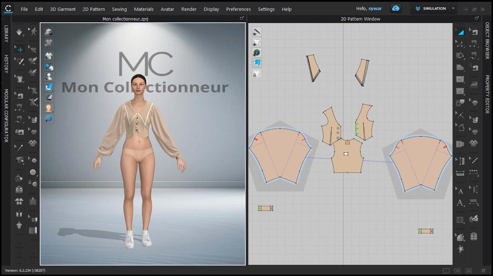The image size is (493, 276).
Task: Select the teal Select/Move crosshair tool
Action: [x=20, y=49]
